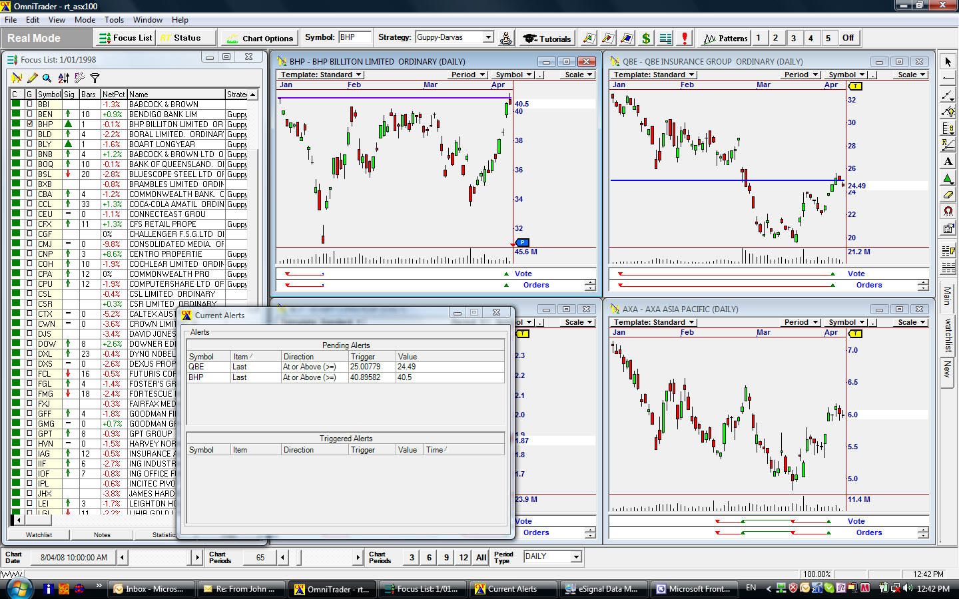Click the A-Z sort icon in Focus List
The height and width of the screenshot is (599, 959).
(x=63, y=78)
